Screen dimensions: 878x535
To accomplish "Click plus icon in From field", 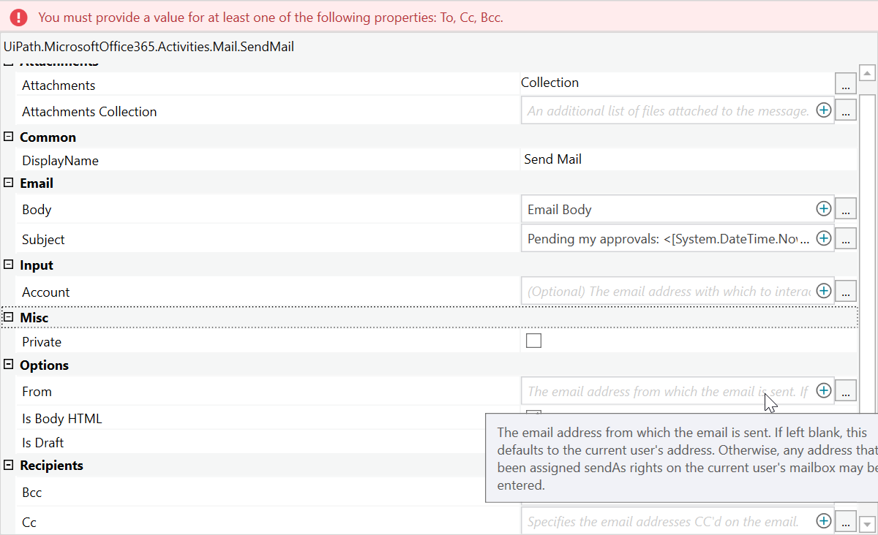I will (x=824, y=391).
